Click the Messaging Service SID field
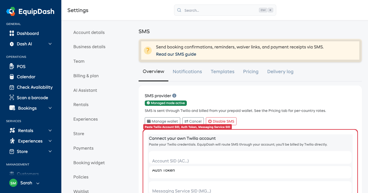The width and height of the screenshot is (368, 193). tap(250, 187)
